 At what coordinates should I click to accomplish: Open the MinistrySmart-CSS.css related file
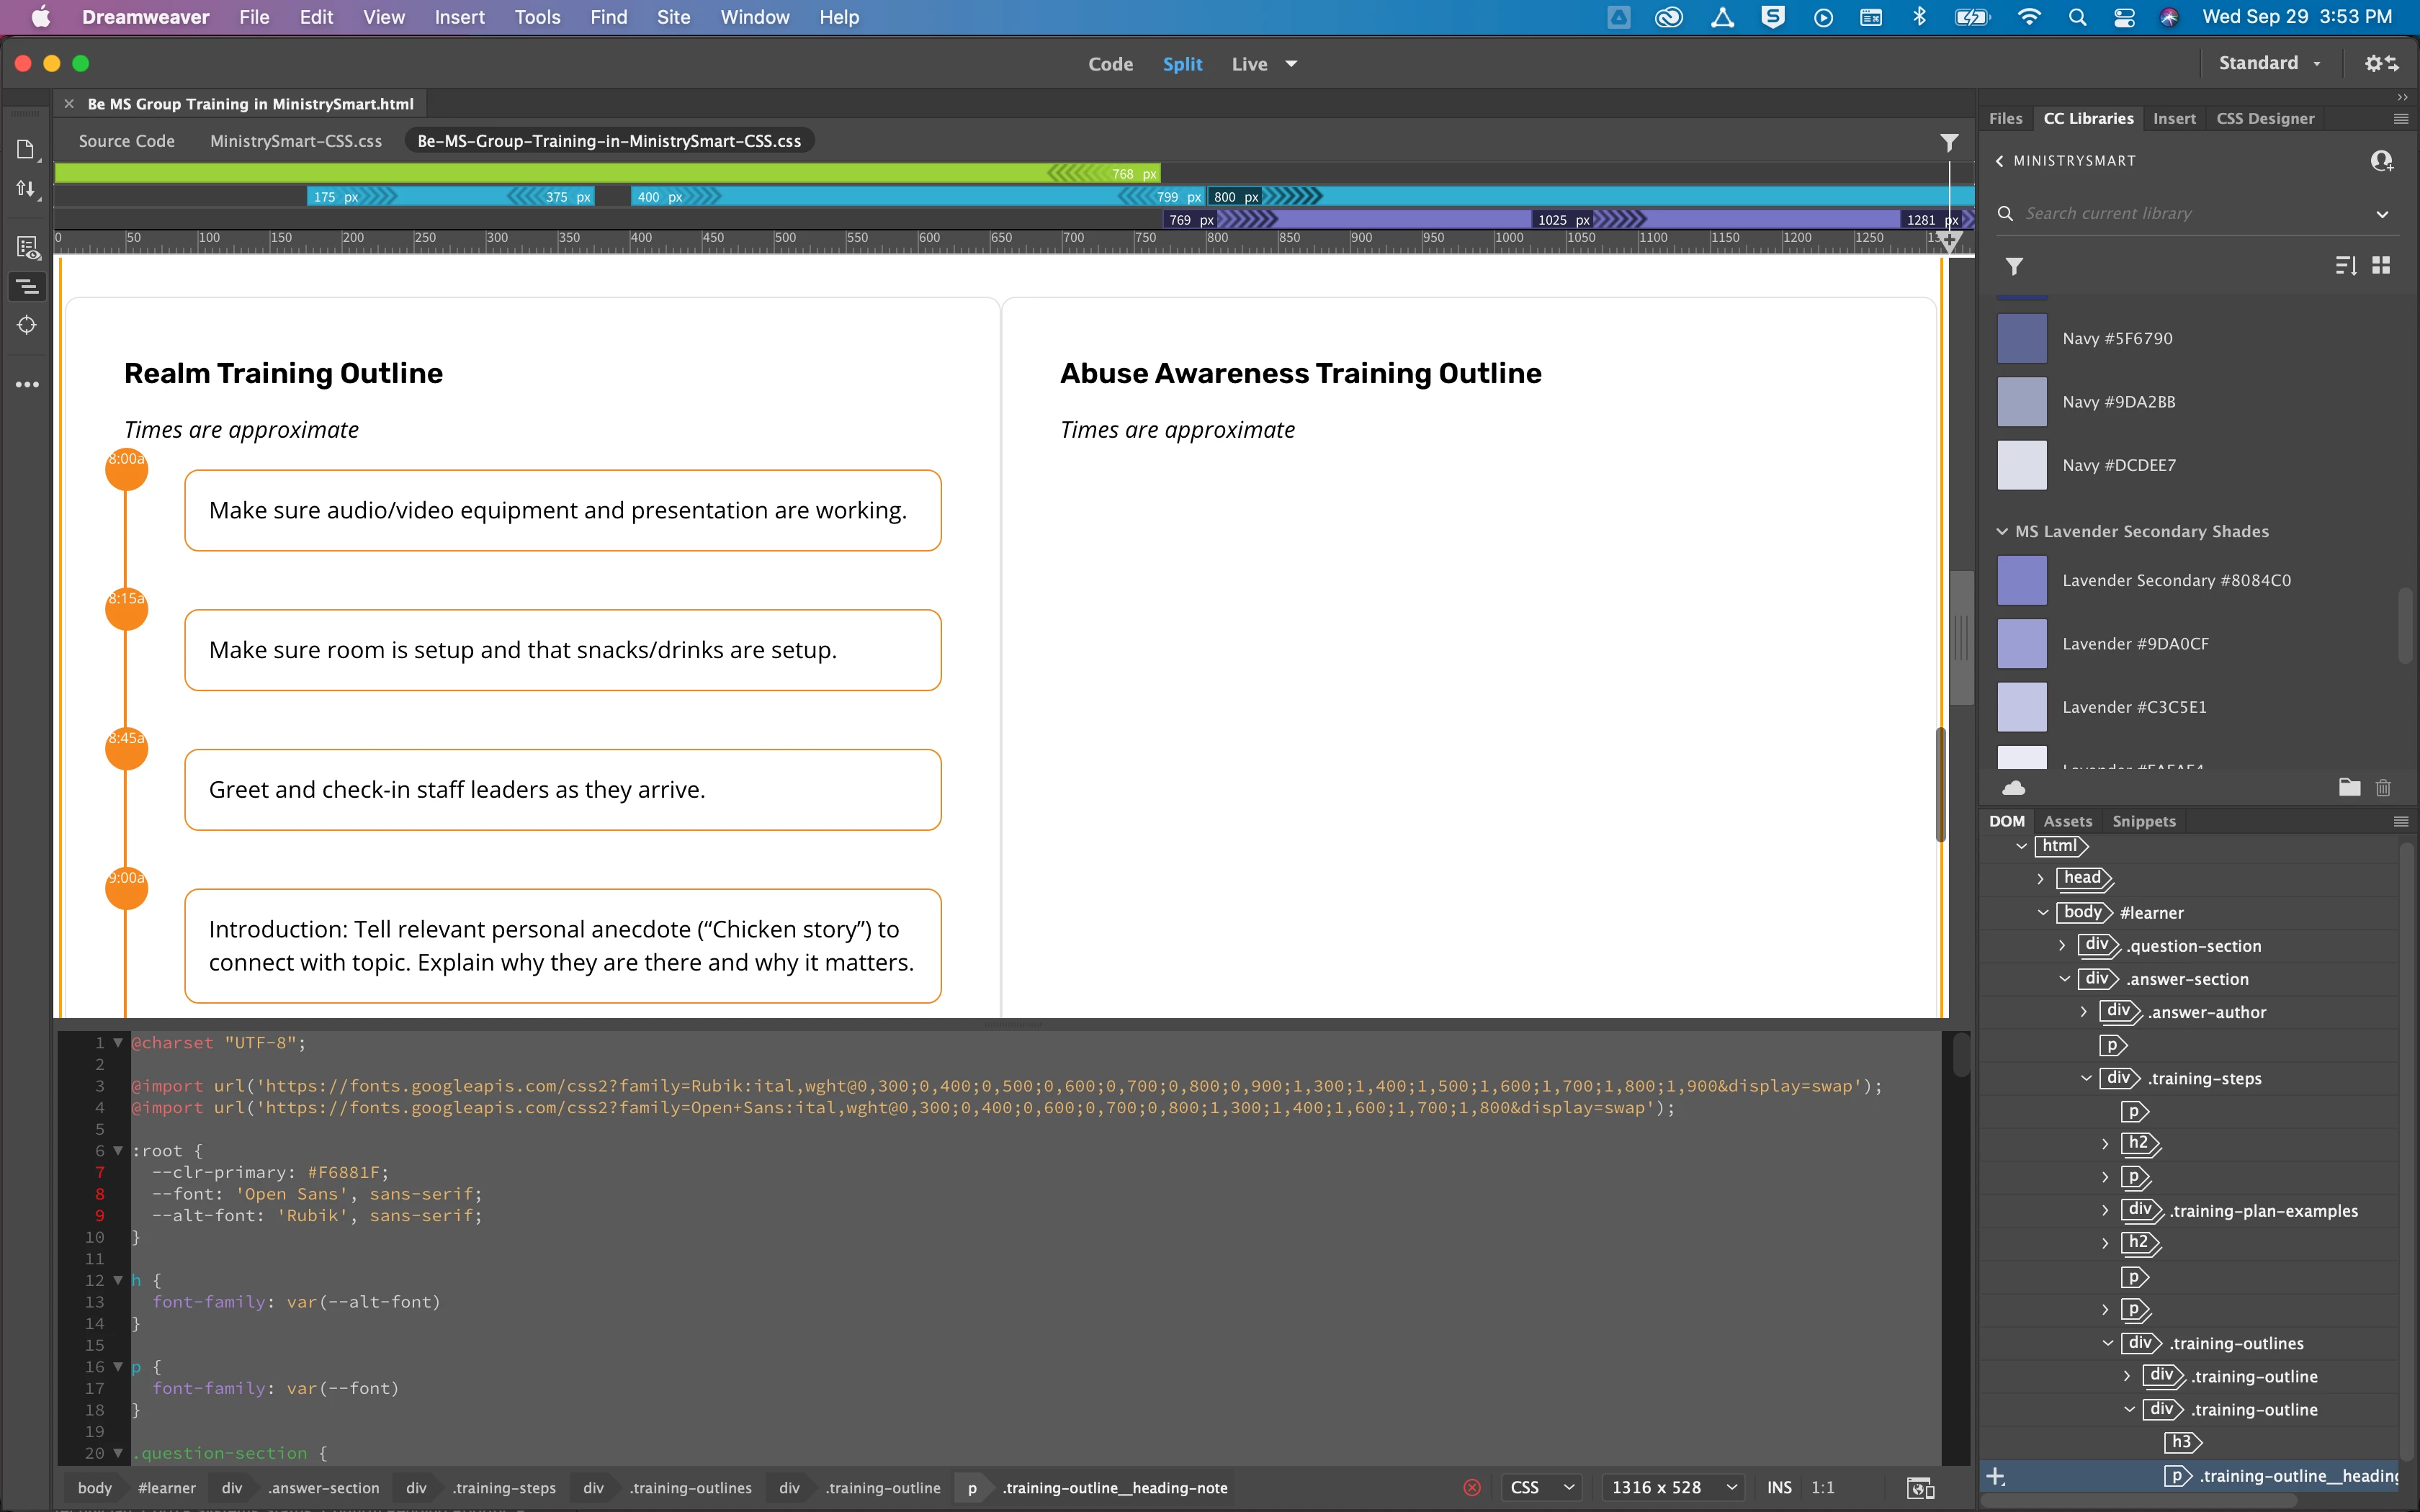pos(296,141)
